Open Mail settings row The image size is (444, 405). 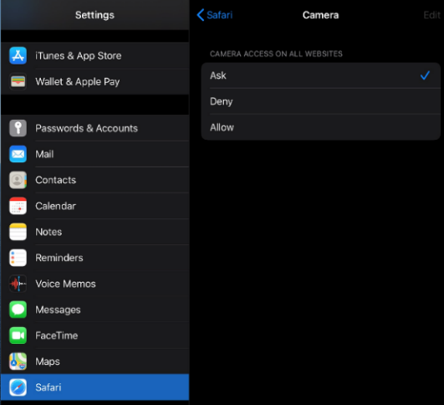tap(94, 154)
